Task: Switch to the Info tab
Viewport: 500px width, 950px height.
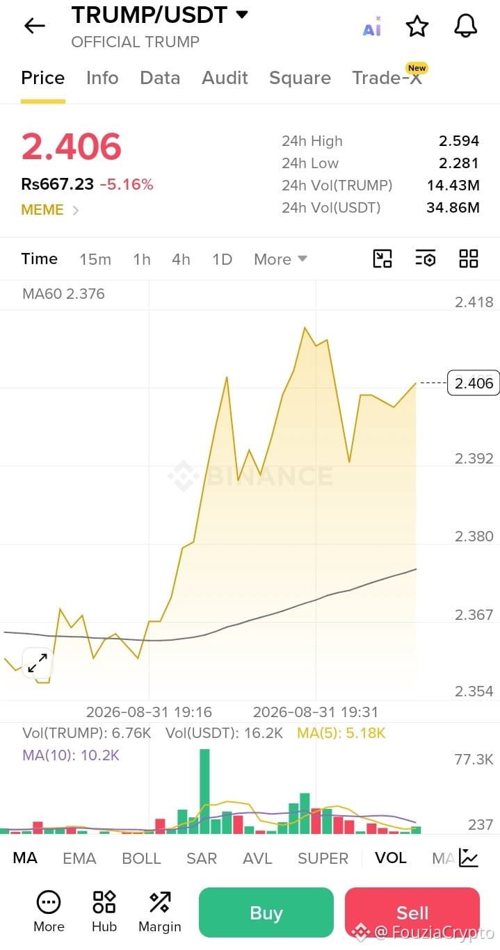Action: point(102,78)
